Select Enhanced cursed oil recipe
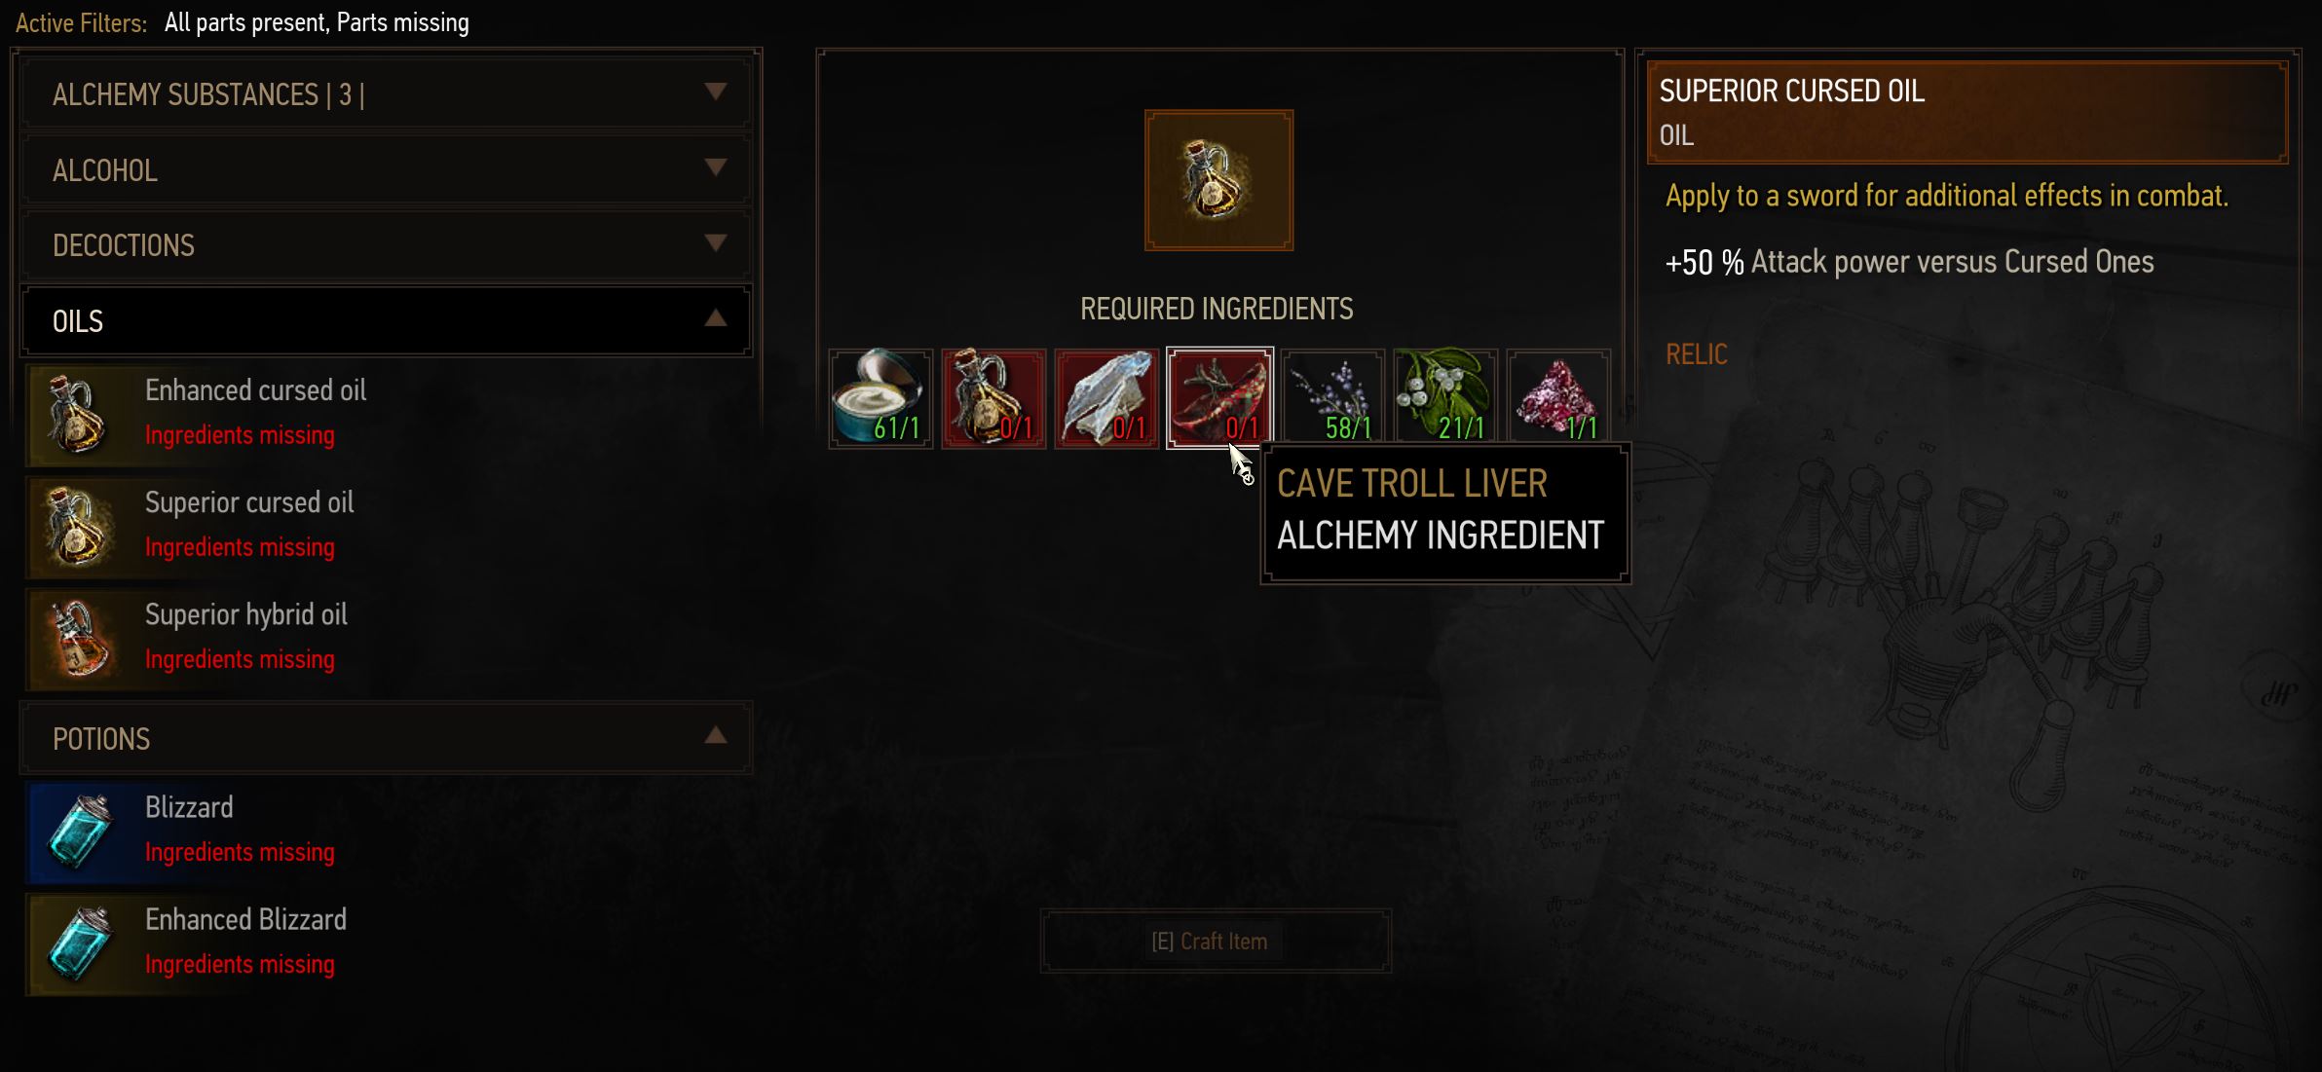The height and width of the screenshot is (1072, 2322). click(x=388, y=414)
